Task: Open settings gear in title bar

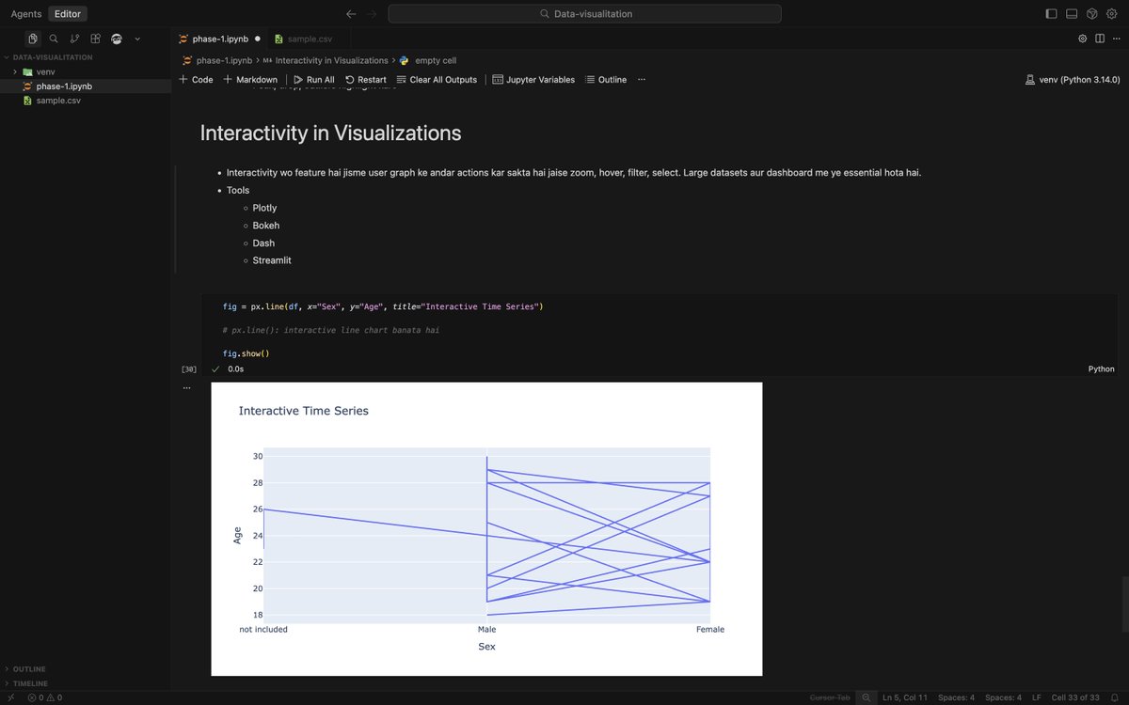Action: 1112,14
